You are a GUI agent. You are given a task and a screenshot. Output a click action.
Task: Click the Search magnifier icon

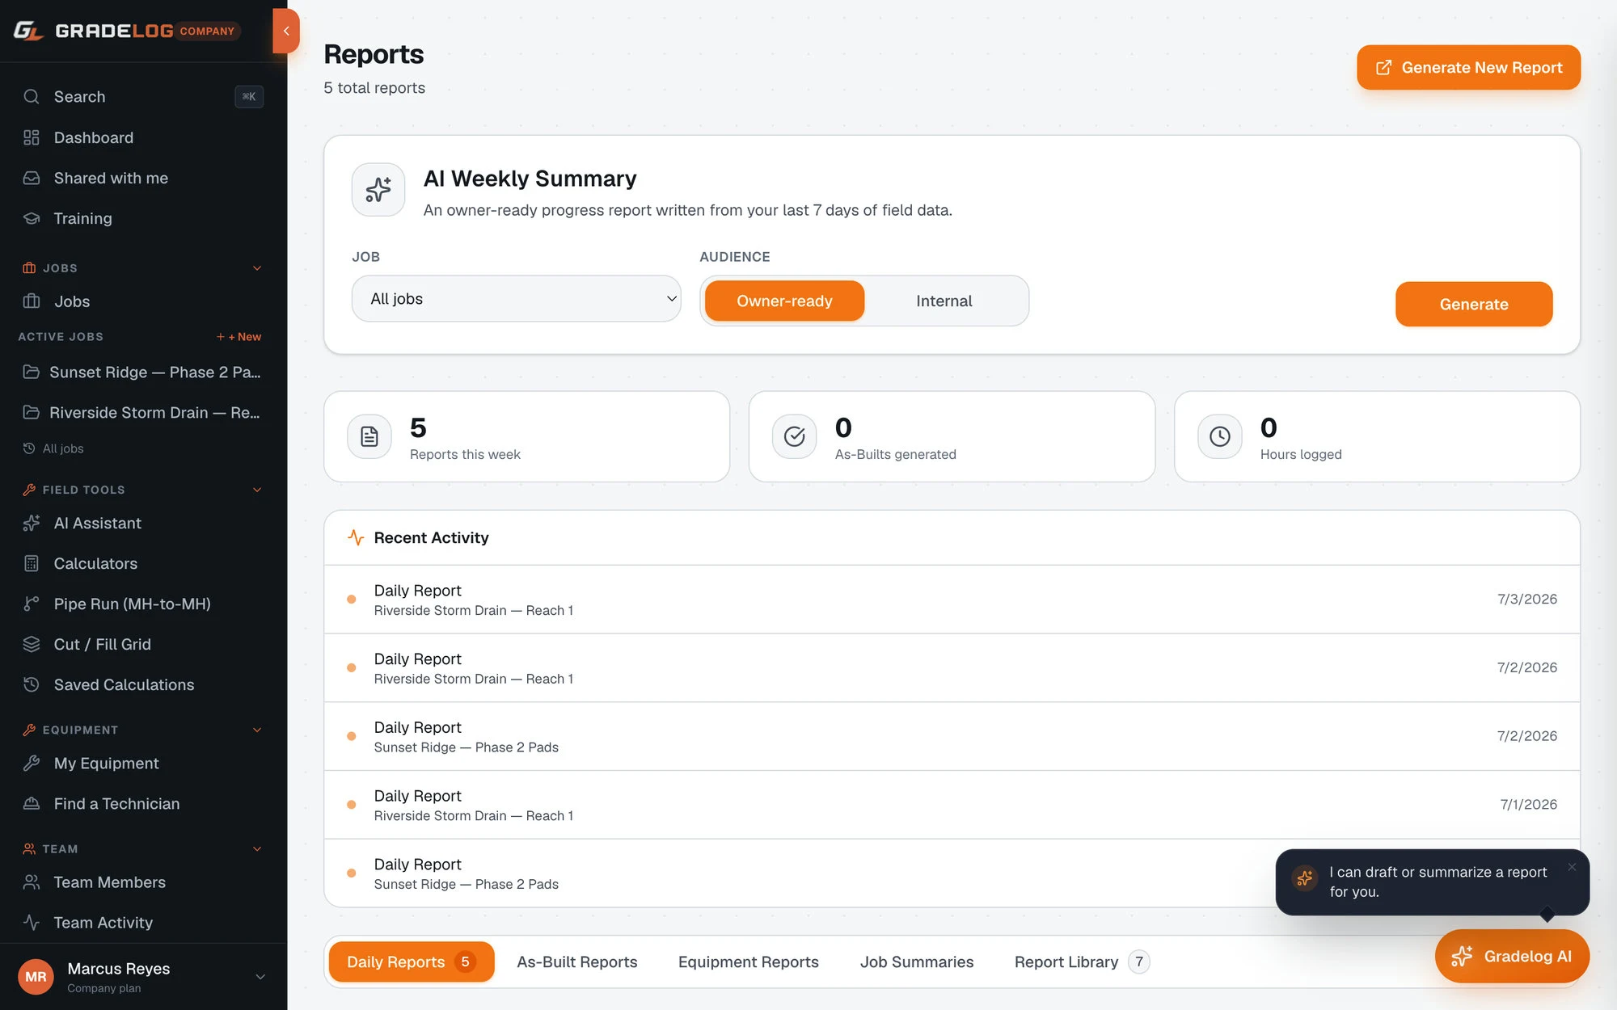point(32,97)
